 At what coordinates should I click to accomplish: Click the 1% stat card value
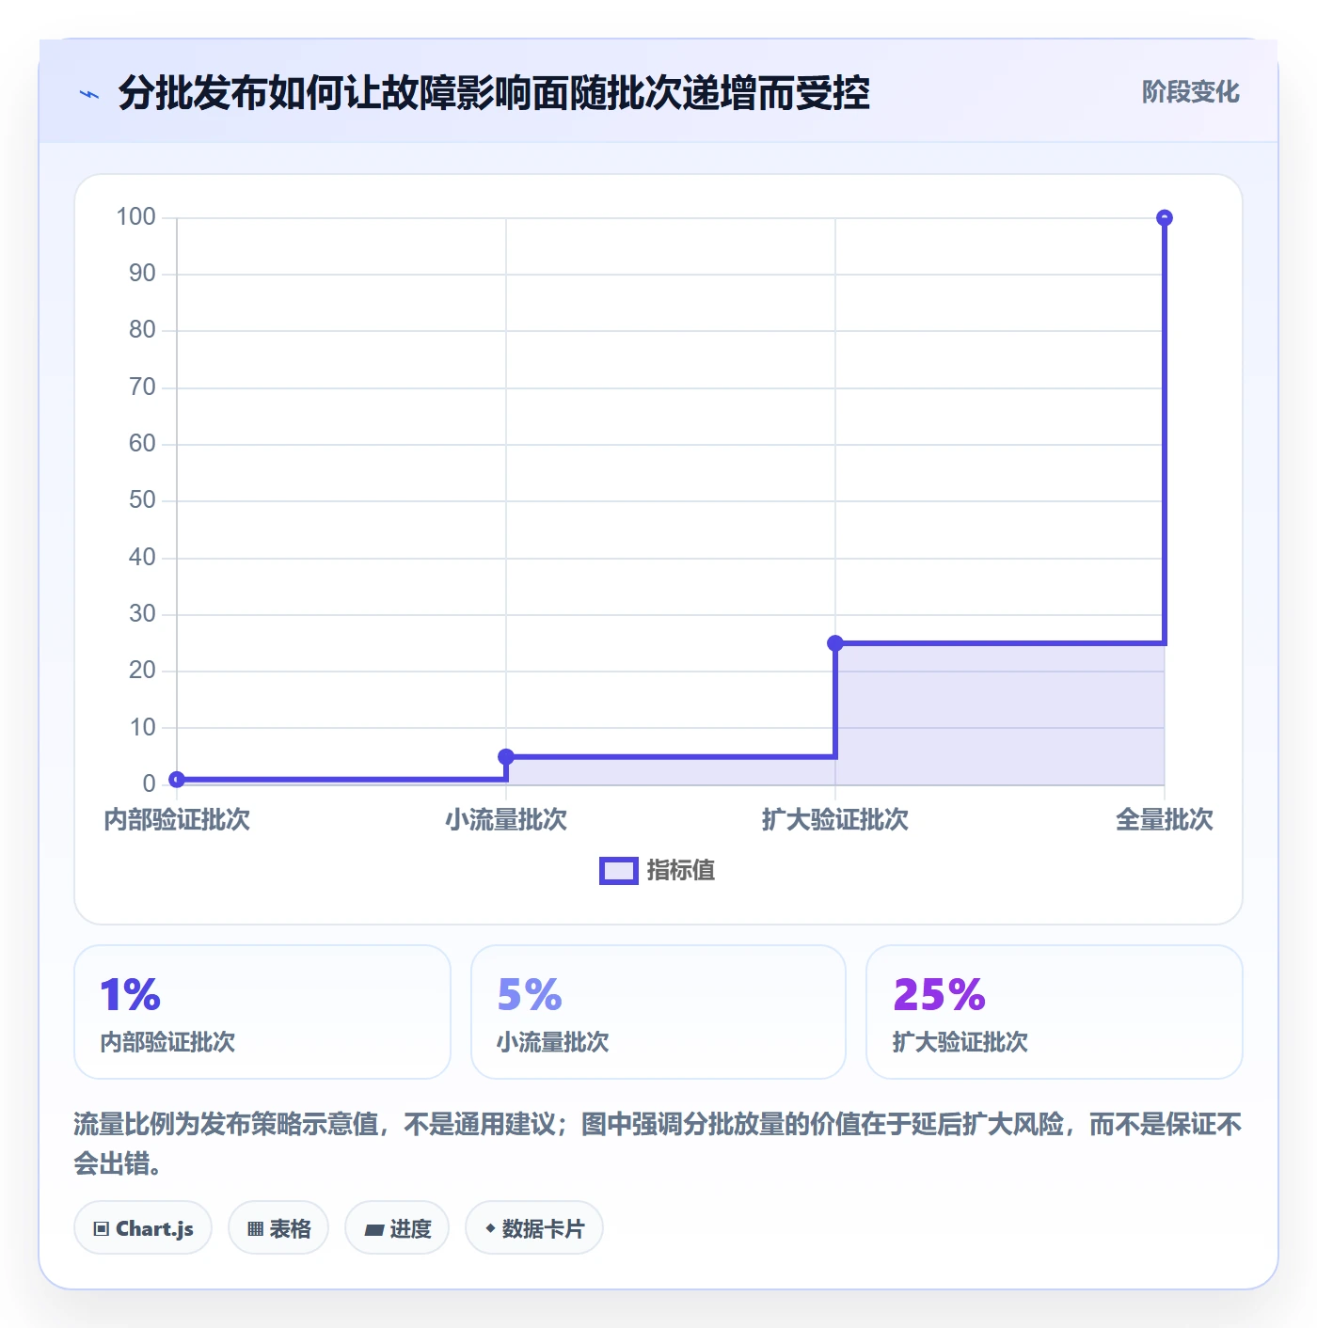click(131, 995)
